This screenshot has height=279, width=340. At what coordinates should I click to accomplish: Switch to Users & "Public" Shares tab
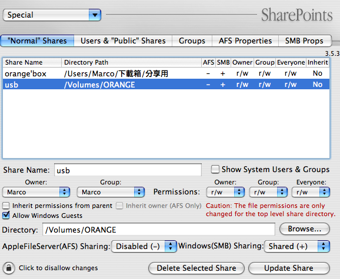(x=123, y=41)
